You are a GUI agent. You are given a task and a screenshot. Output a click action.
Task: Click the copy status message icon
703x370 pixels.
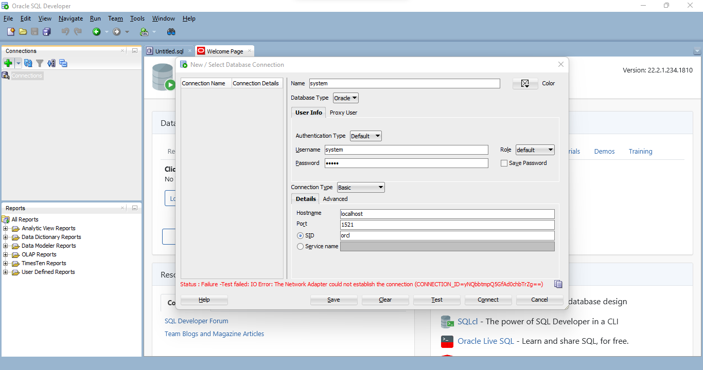pyautogui.click(x=558, y=284)
